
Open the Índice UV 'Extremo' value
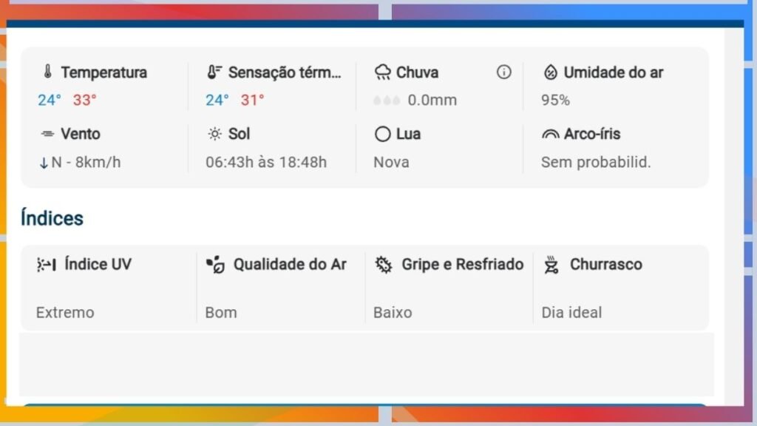click(x=65, y=312)
